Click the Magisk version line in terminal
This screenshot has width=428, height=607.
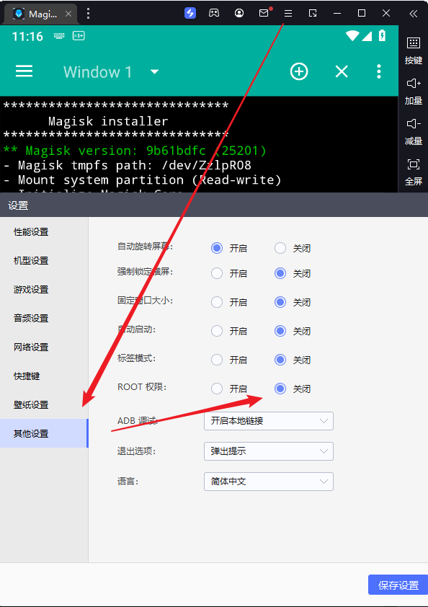pyautogui.click(x=135, y=151)
